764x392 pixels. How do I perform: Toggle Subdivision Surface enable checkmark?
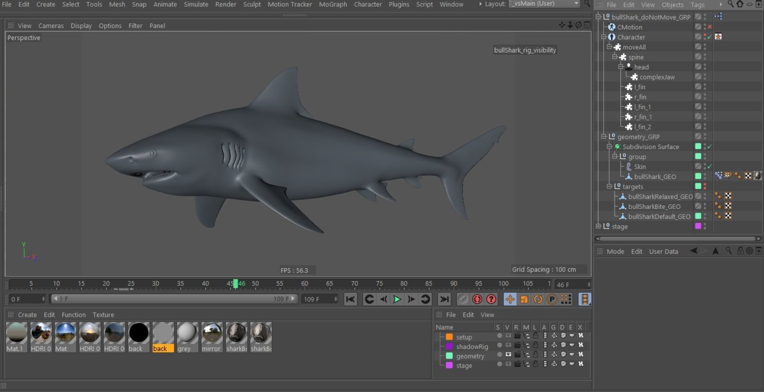point(710,147)
